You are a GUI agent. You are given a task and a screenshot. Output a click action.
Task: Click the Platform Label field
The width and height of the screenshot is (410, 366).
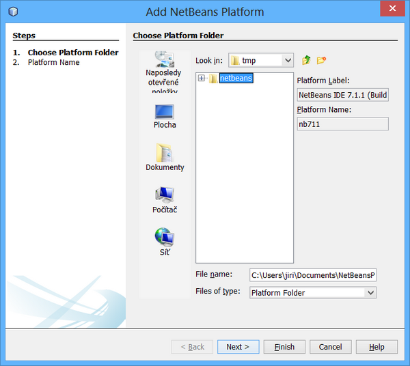tap(342, 95)
